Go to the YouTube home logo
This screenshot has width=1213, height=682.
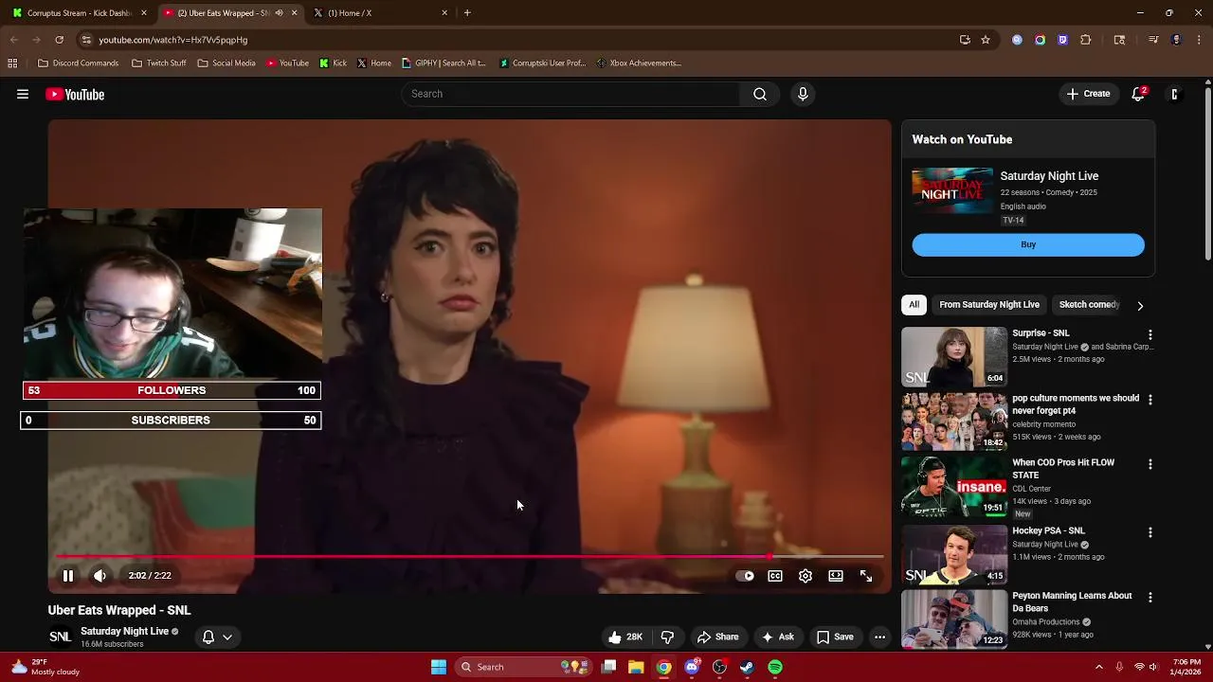[x=75, y=94]
